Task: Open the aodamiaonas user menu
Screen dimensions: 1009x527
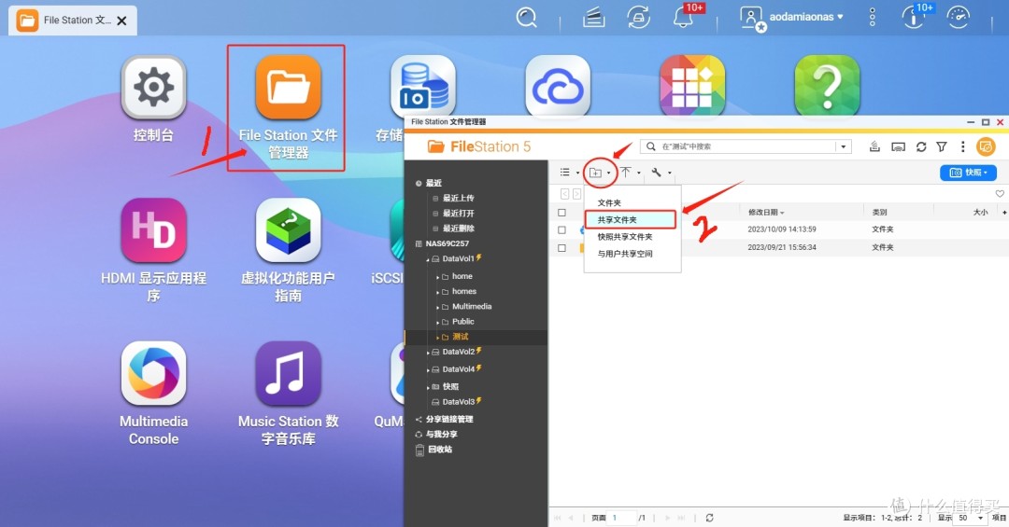Action: tap(805, 18)
